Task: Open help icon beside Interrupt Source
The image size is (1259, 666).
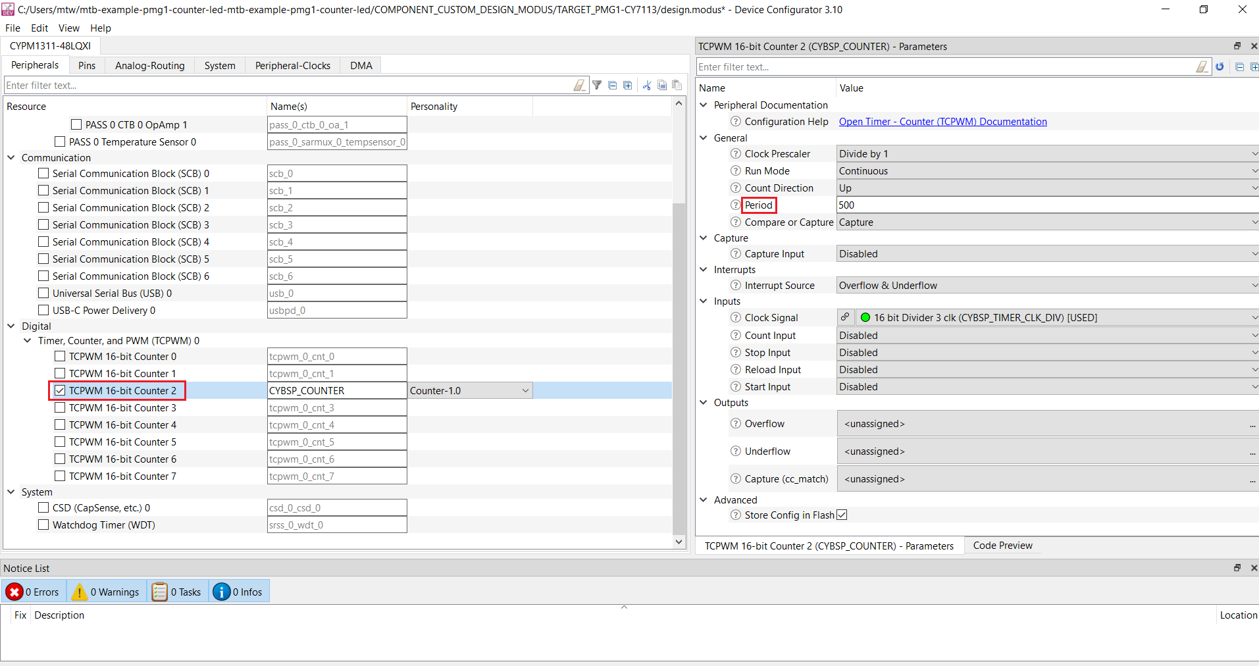Action: pyautogui.click(x=736, y=286)
